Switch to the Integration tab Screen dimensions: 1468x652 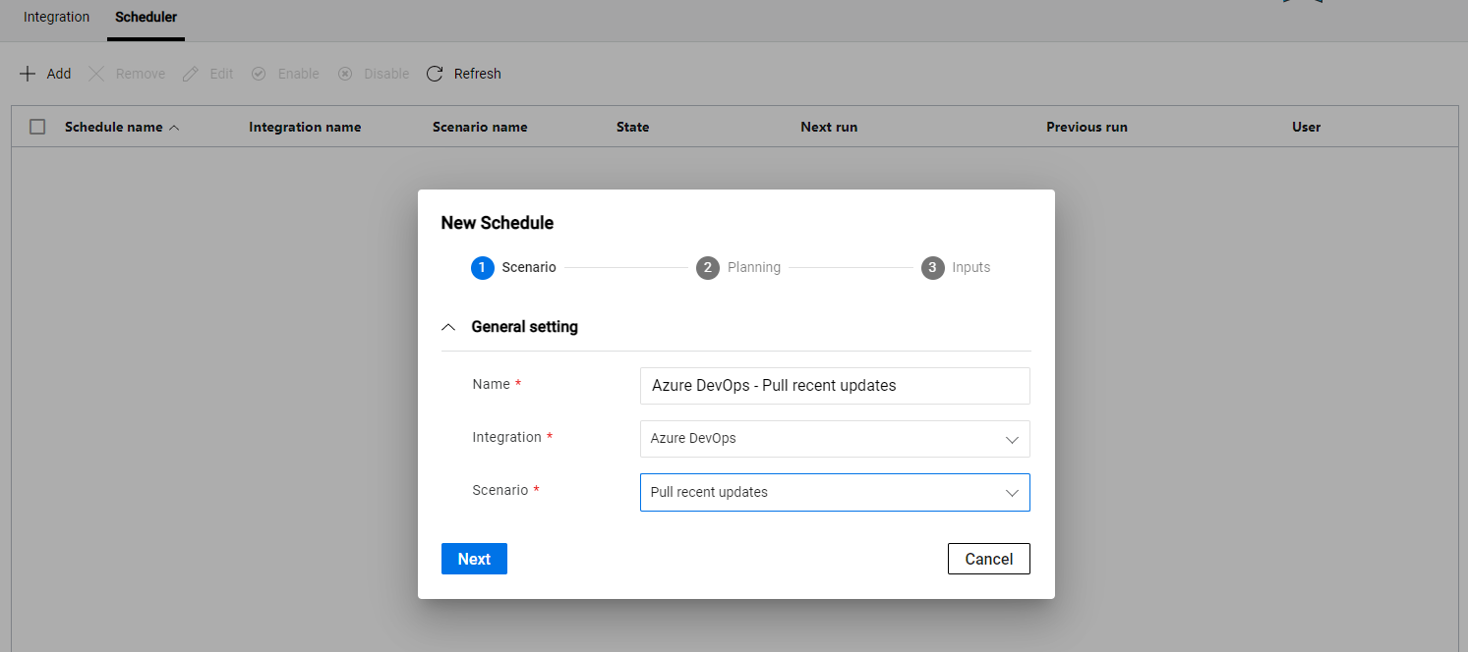tap(56, 17)
